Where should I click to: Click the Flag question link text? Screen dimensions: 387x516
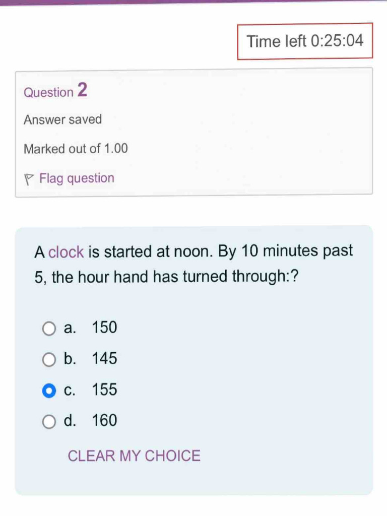[77, 178]
